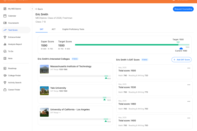Click the green triangle marker on MIT range bar
The width and height of the screenshot is (197, 131).
[106, 78]
